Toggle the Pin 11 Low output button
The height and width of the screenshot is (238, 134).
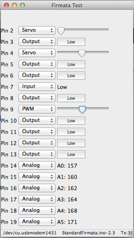pyautogui.click(x=71, y=132)
